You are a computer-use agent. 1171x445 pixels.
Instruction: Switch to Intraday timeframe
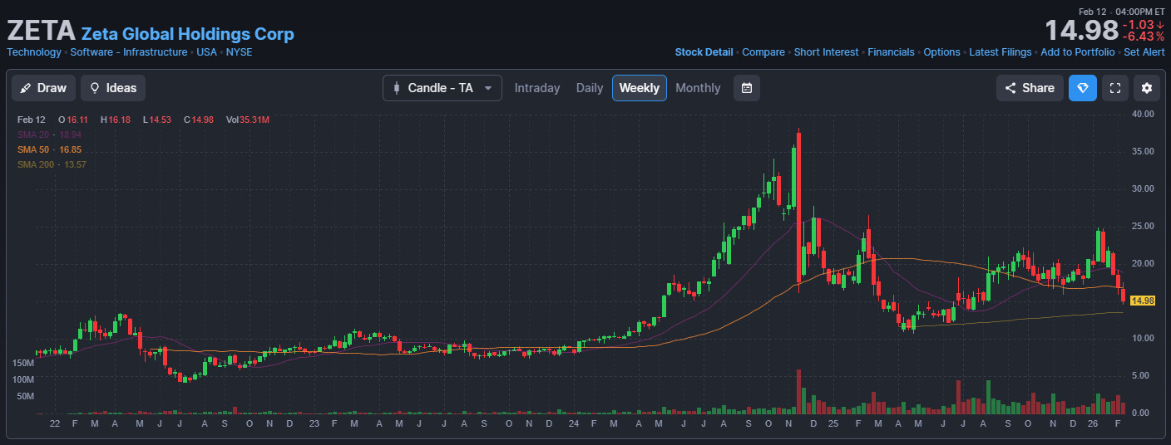click(x=537, y=88)
